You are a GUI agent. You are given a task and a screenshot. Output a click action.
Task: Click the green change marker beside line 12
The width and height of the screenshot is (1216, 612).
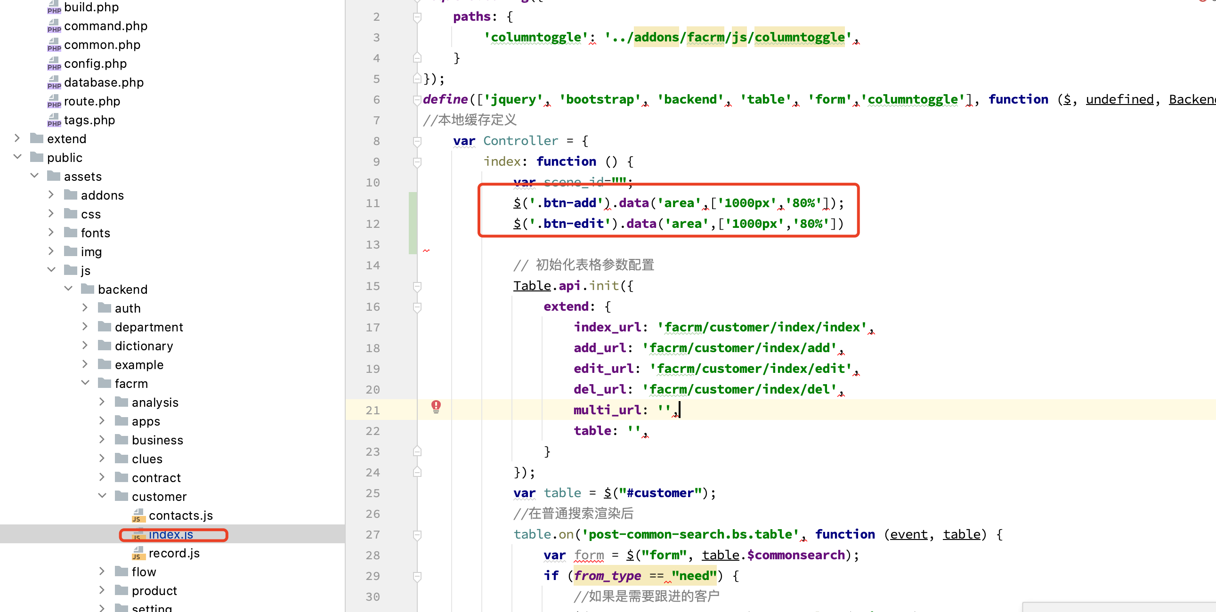[413, 224]
